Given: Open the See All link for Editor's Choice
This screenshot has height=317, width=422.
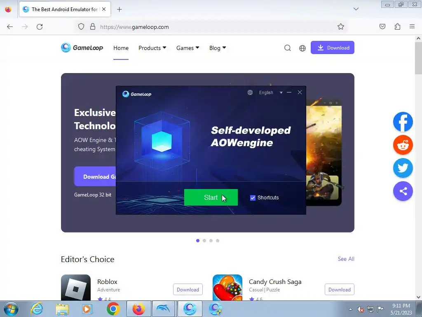Looking at the screenshot, I should click(x=346, y=259).
